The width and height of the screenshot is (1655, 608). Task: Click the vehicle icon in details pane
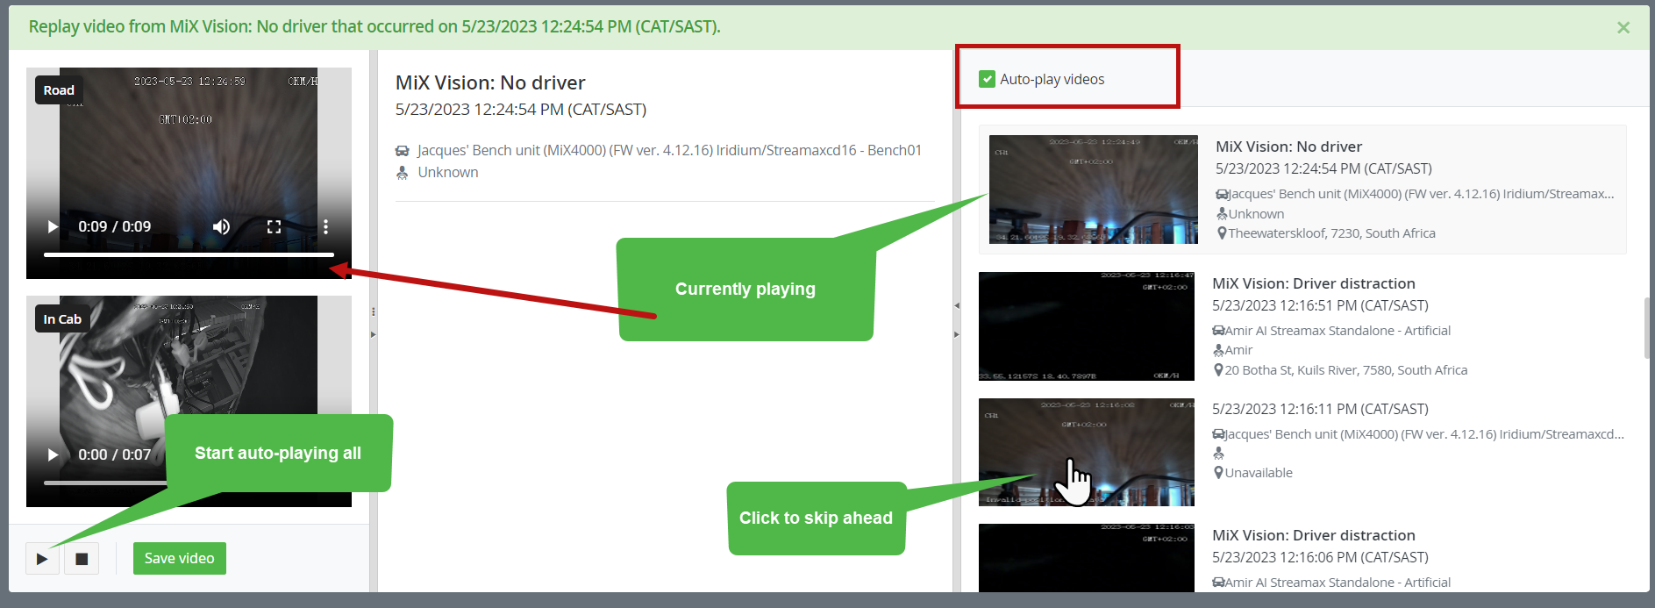pos(403,151)
